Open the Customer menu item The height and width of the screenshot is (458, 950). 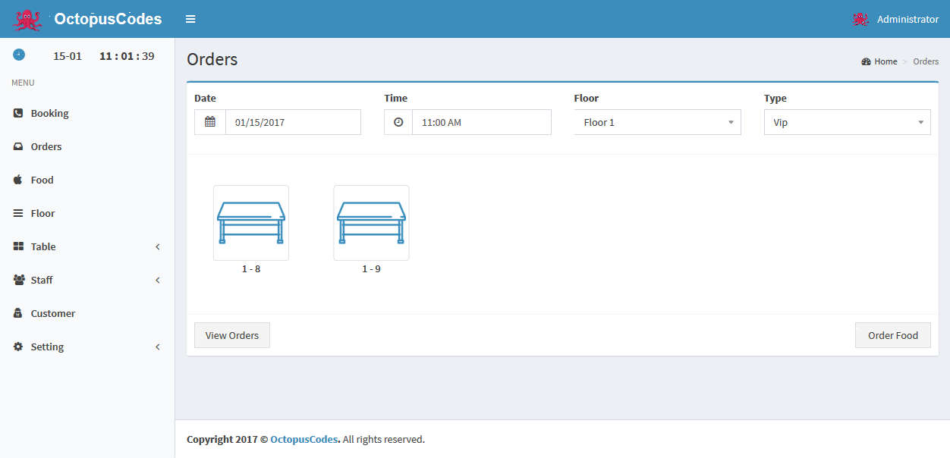click(x=52, y=313)
